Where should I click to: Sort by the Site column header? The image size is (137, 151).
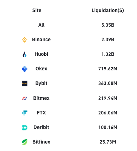[37, 10]
